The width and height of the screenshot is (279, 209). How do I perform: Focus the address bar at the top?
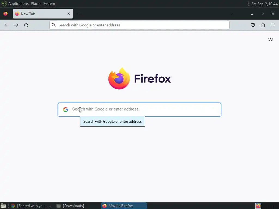pos(139,25)
